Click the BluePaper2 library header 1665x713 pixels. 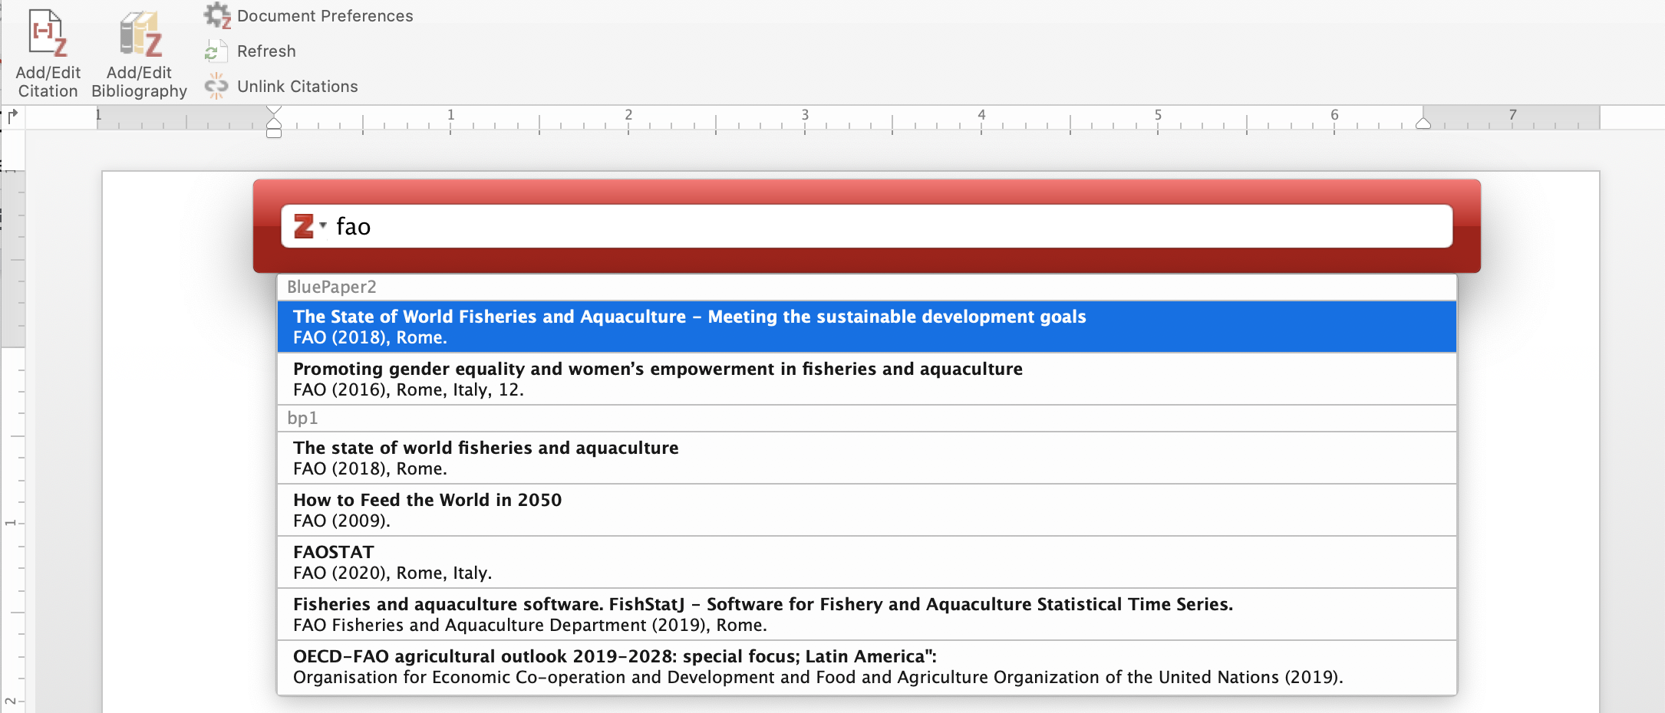coord(867,287)
